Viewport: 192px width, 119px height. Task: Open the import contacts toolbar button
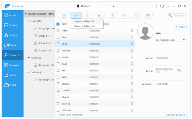tap(76, 16)
